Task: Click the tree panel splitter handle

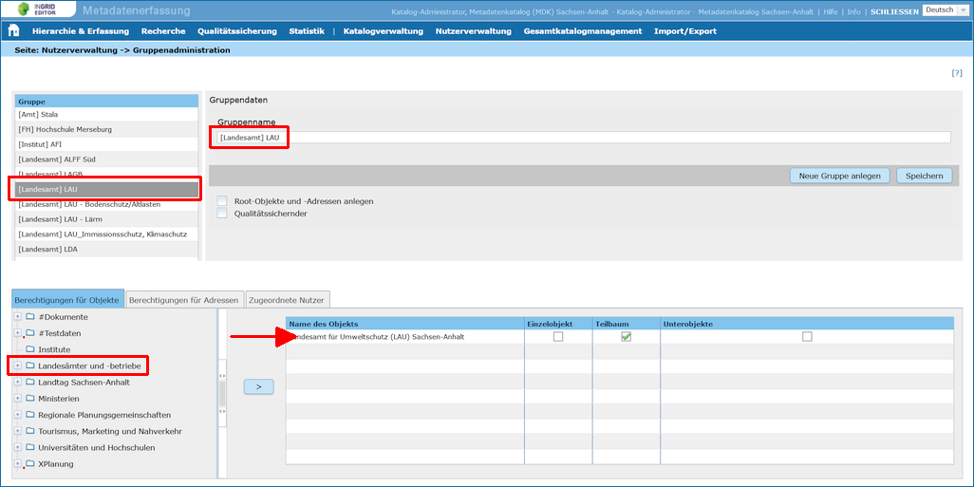Action: [x=222, y=393]
